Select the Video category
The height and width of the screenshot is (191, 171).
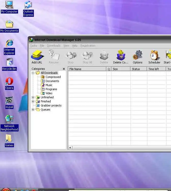point(49,93)
